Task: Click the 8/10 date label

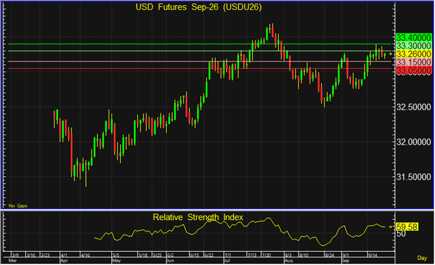Action: point(303,255)
